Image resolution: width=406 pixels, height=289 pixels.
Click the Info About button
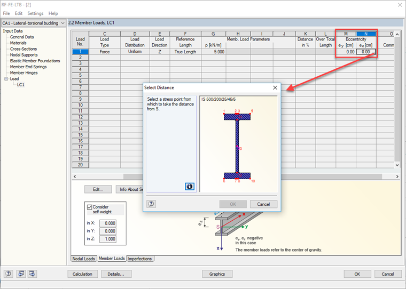pos(129,189)
